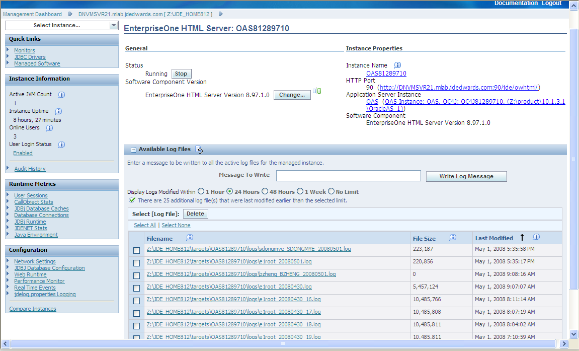Check box for e1root_20080501.log

pos(137,263)
